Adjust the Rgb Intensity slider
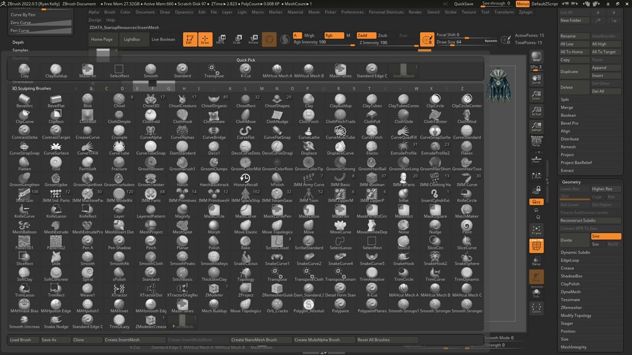This screenshot has width=632, height=355. 323,42
